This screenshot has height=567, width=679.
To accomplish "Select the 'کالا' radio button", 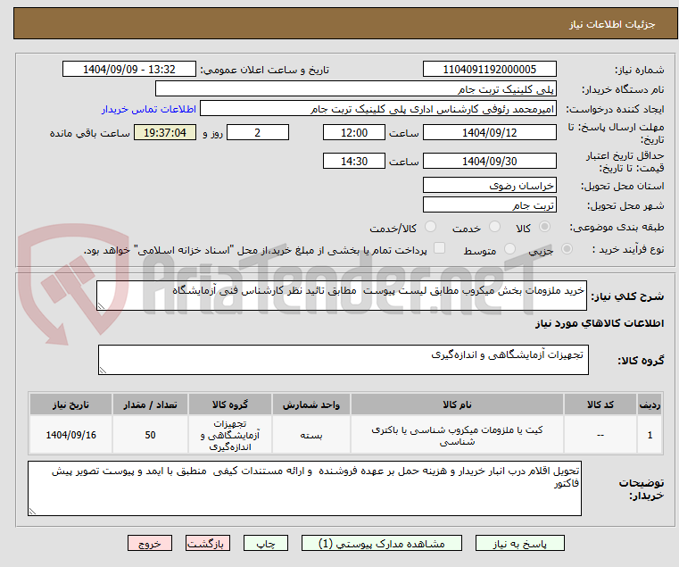I will point(544,227).
